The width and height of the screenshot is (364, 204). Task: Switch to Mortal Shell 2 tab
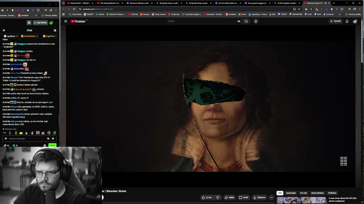pos(80,3)
